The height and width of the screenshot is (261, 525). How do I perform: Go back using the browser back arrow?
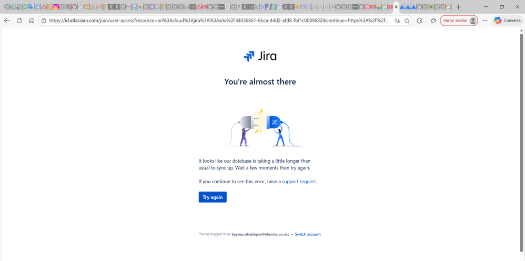point(7,20)
